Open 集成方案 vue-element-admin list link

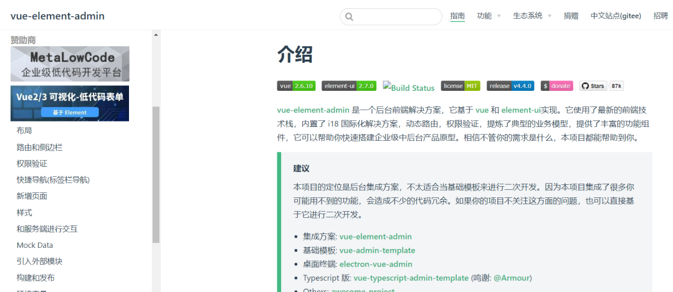376,236
